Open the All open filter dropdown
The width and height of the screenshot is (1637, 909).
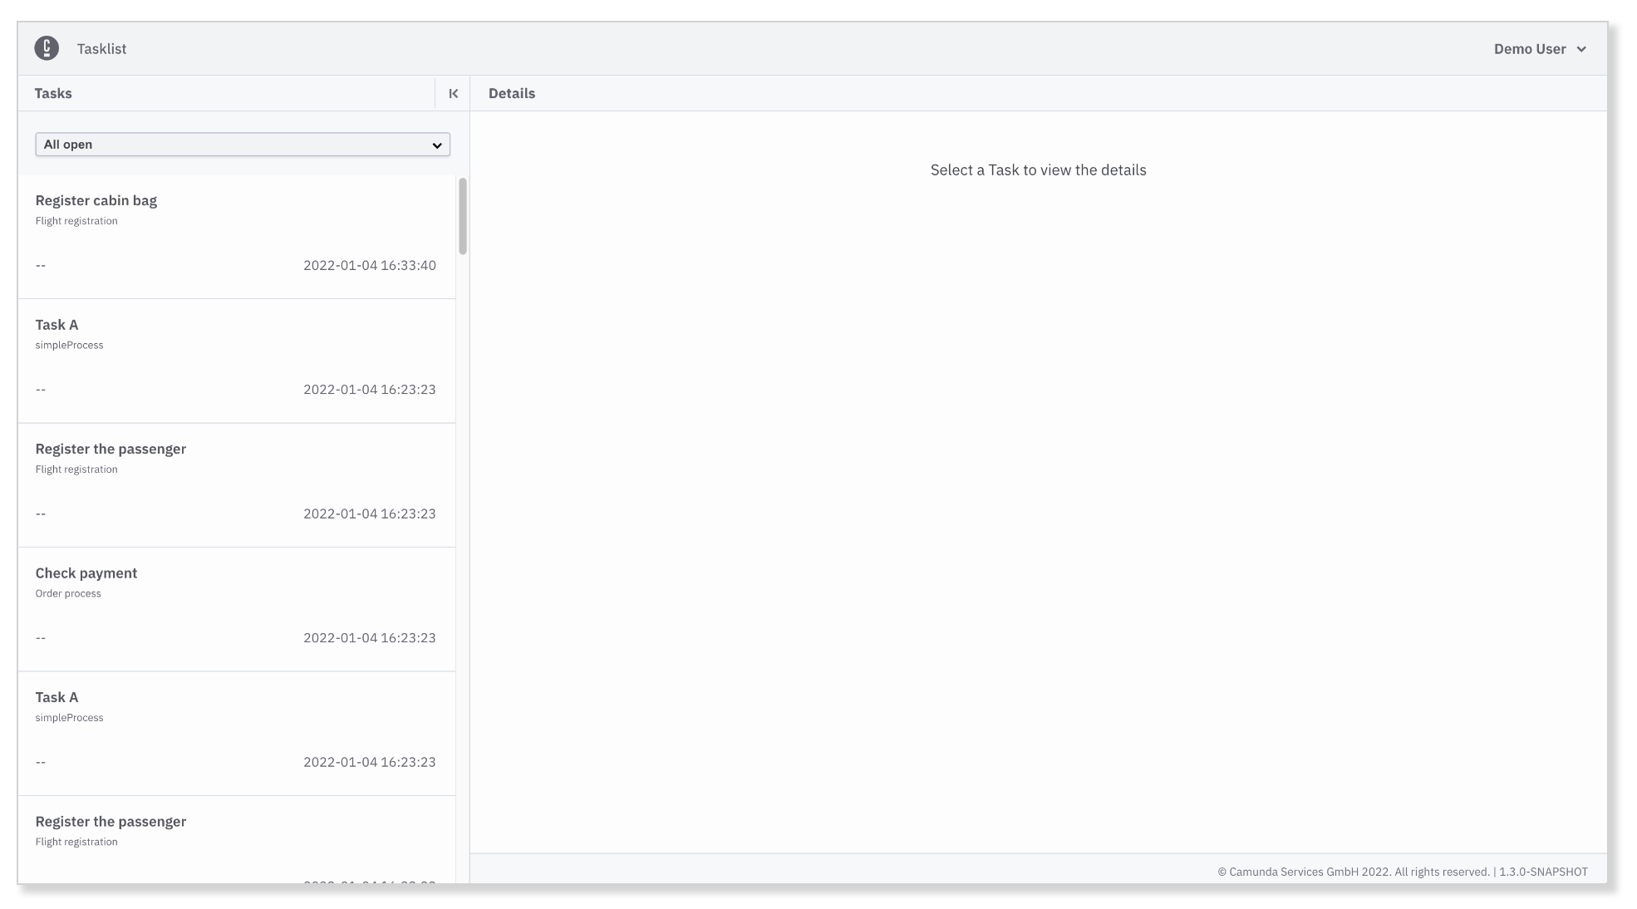243,145
